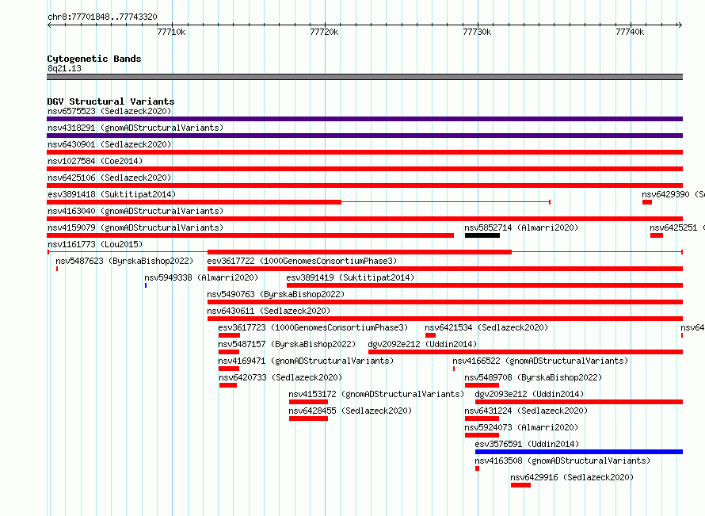Click the nsv4153172 gnomAD variant label
The width and height of the screenshot is (705, 516).
(x=376, y=394)
